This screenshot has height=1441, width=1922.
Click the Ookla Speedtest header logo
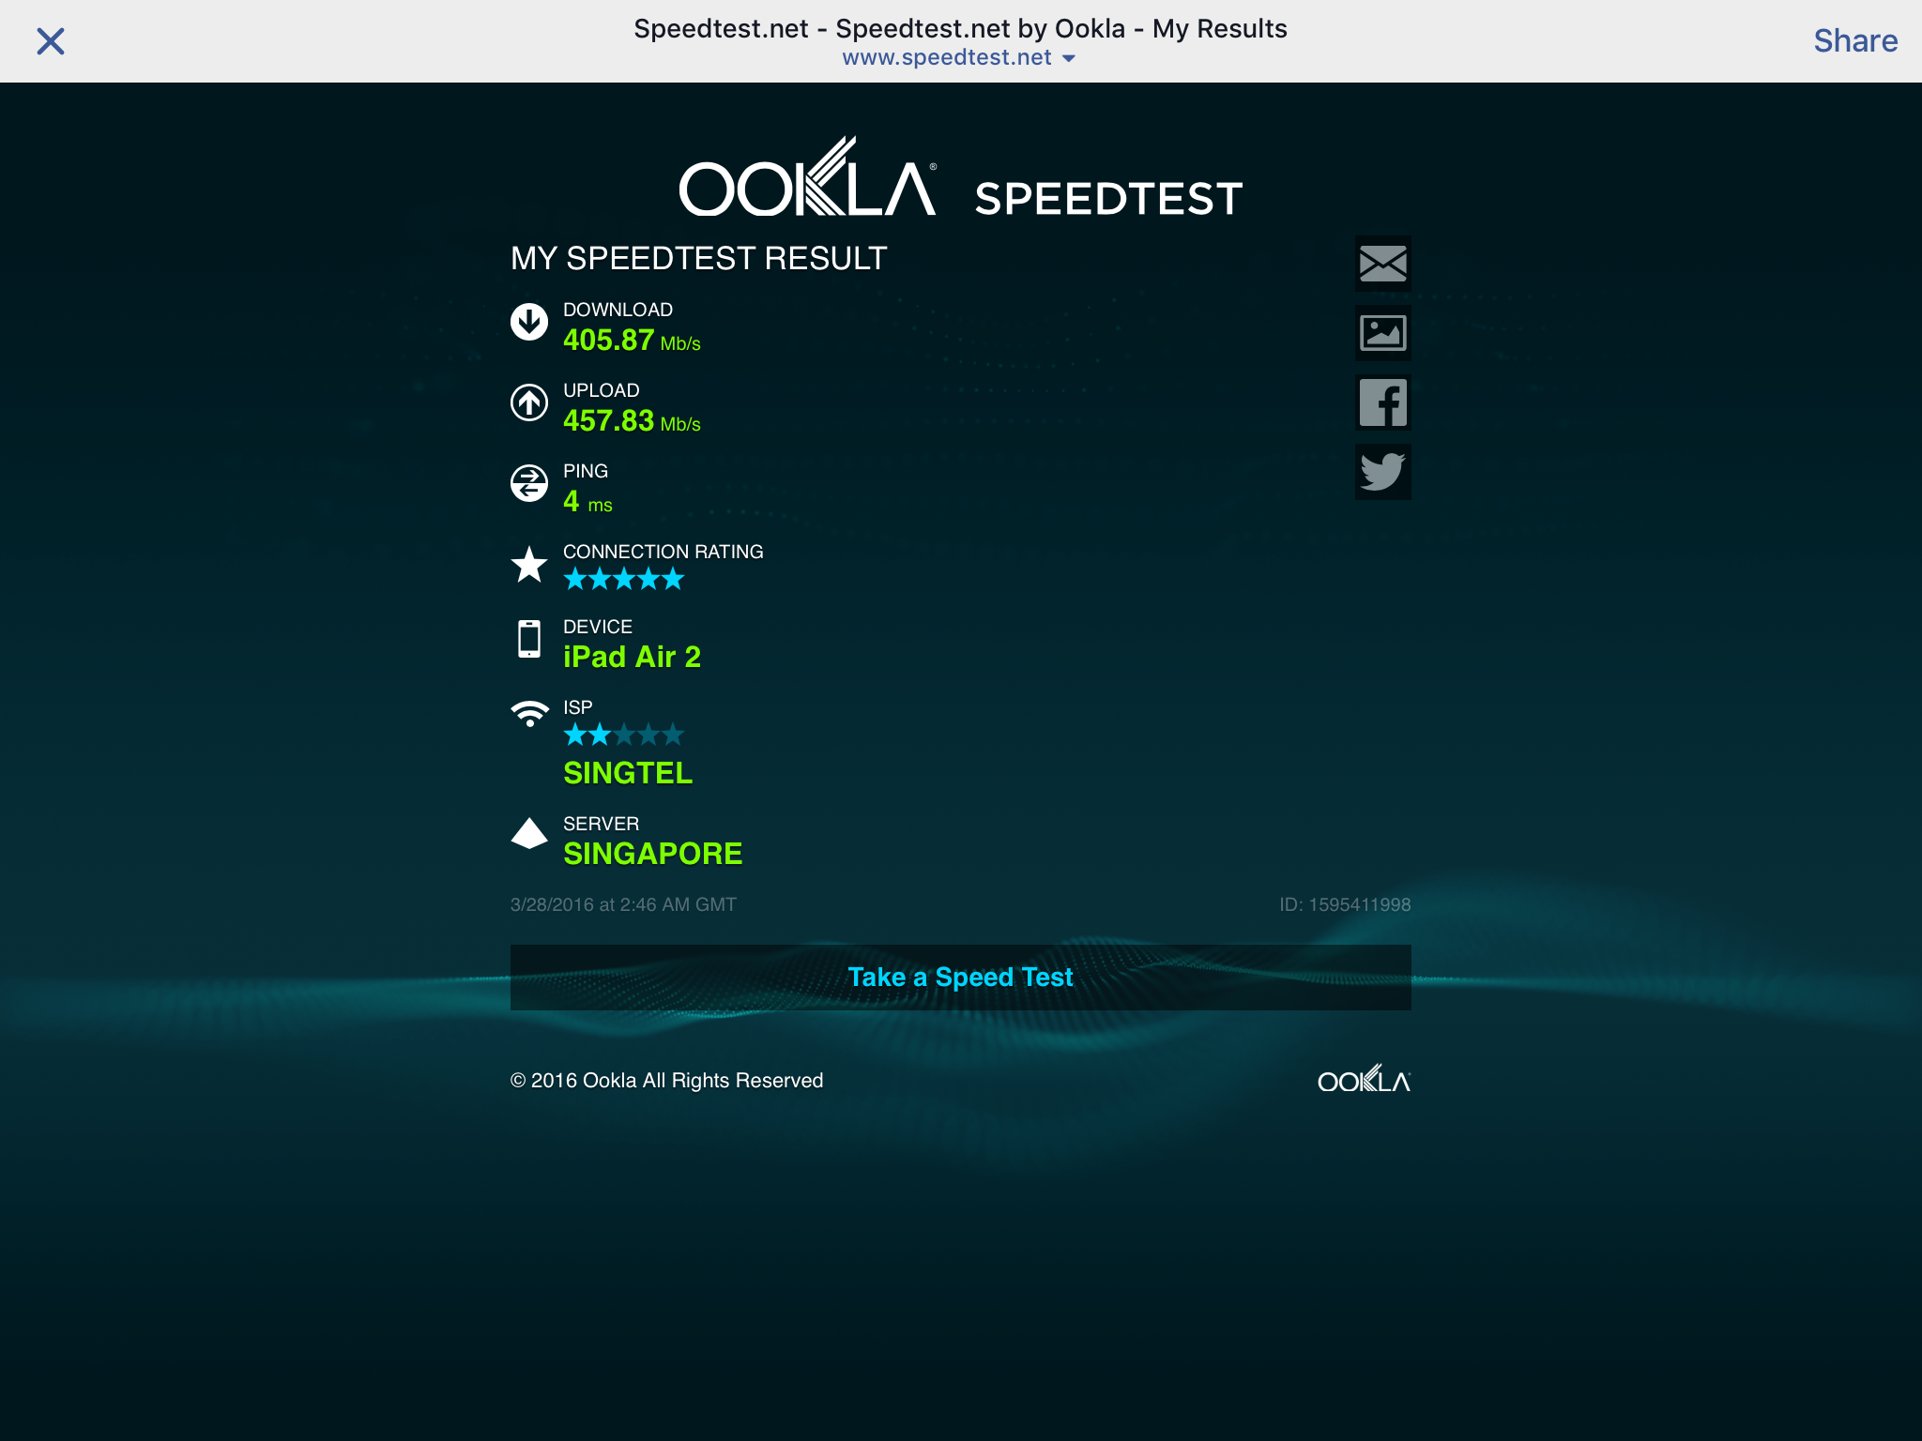961,178
